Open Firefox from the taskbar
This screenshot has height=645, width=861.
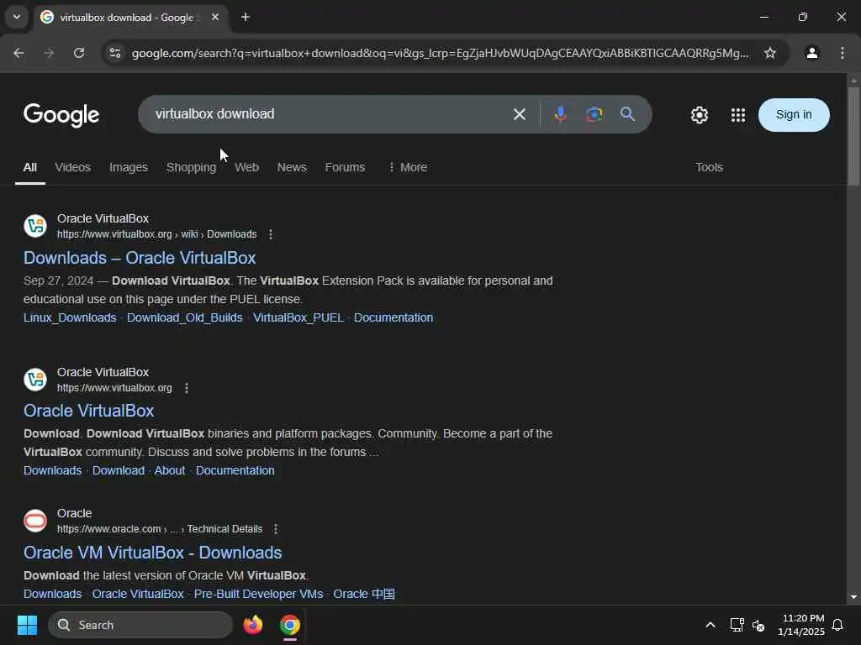[252, 625]
